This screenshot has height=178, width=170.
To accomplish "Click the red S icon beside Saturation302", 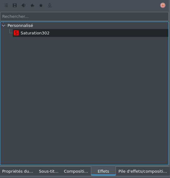I will tap(16, 33).
